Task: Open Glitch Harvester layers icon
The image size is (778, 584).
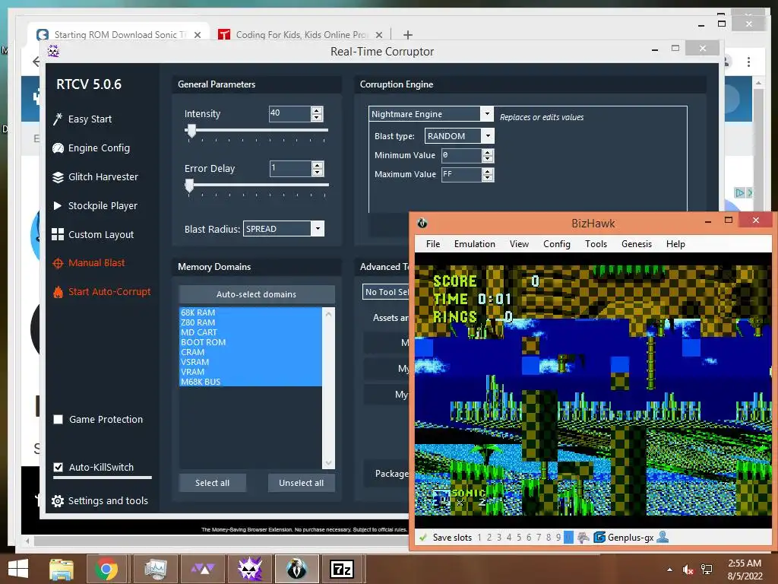Action: [x=58, y=177]
